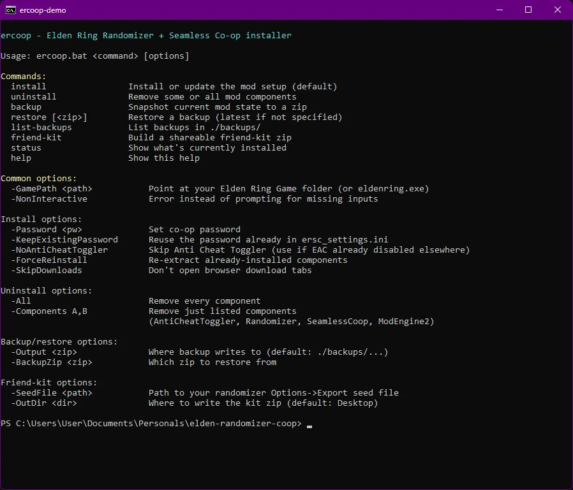
Task: Click the 'backup' command name
Action: 26,107
